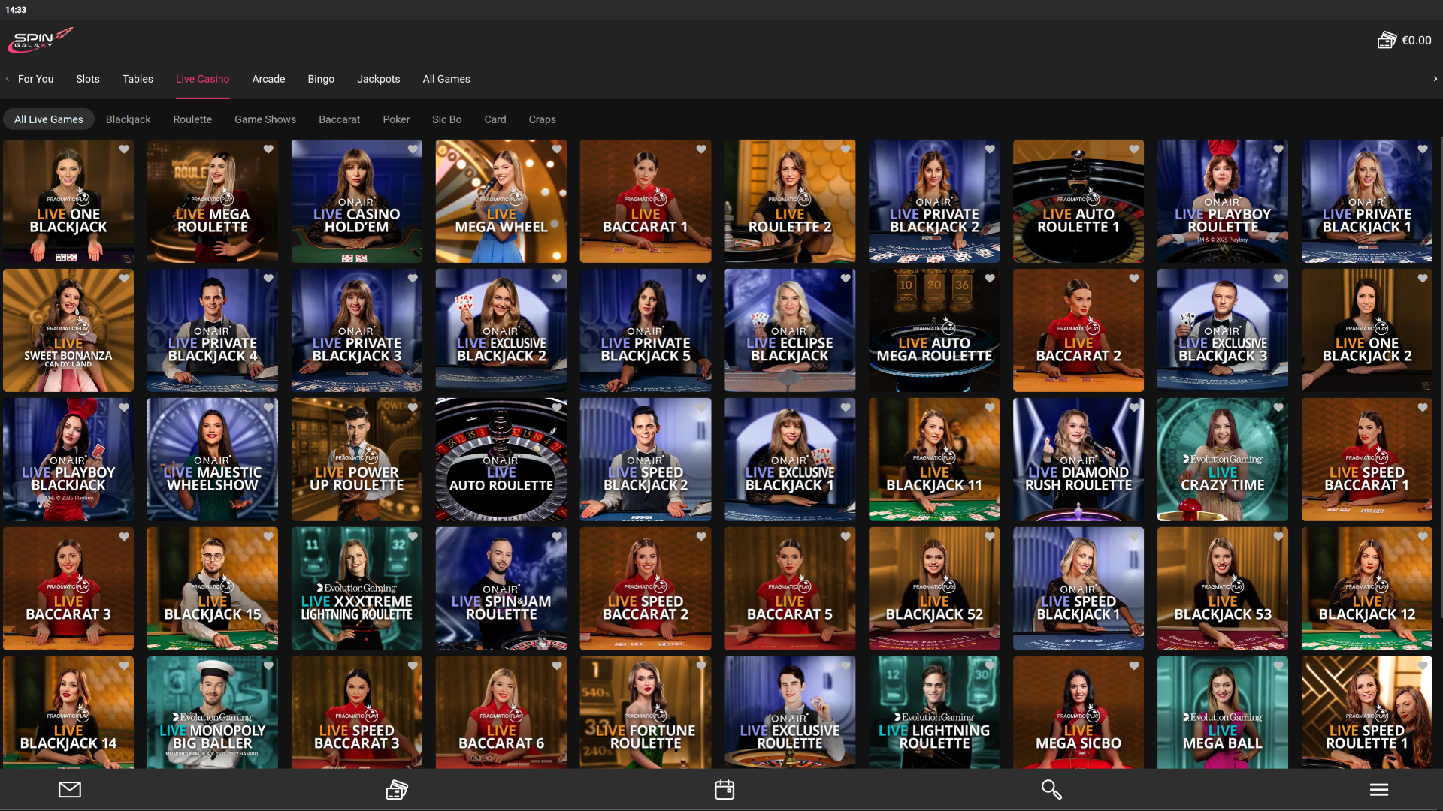Viewport: 1443px width, 811px height.
Task: Switch to the Live Casino tab
Action: pyautogui.click(x=202, y=78)
